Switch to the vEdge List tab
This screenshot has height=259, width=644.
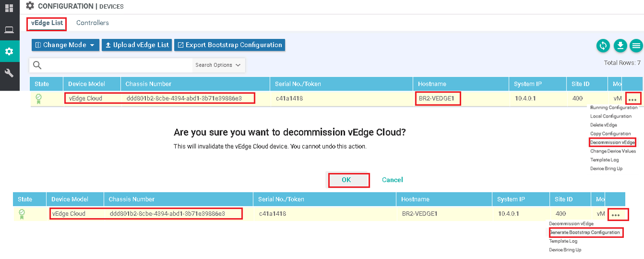47,23
